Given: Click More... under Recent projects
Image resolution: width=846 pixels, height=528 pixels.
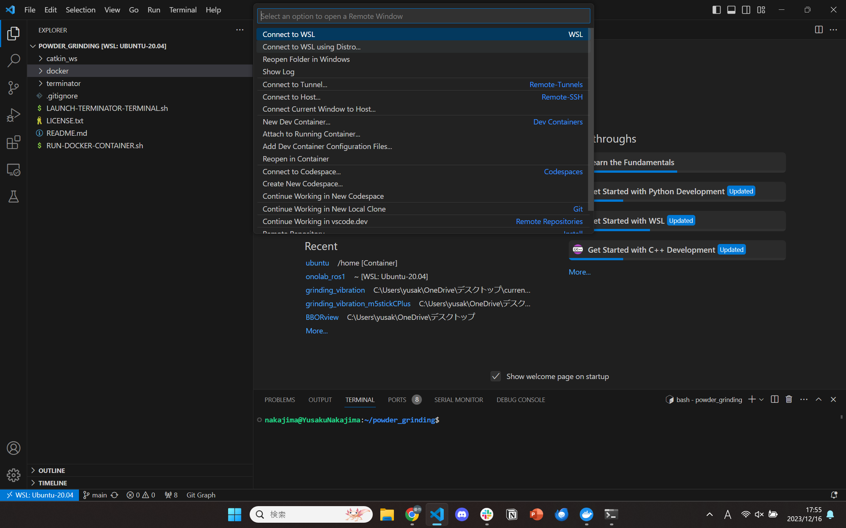Looking at the screenshot, I should coord(316,331).
